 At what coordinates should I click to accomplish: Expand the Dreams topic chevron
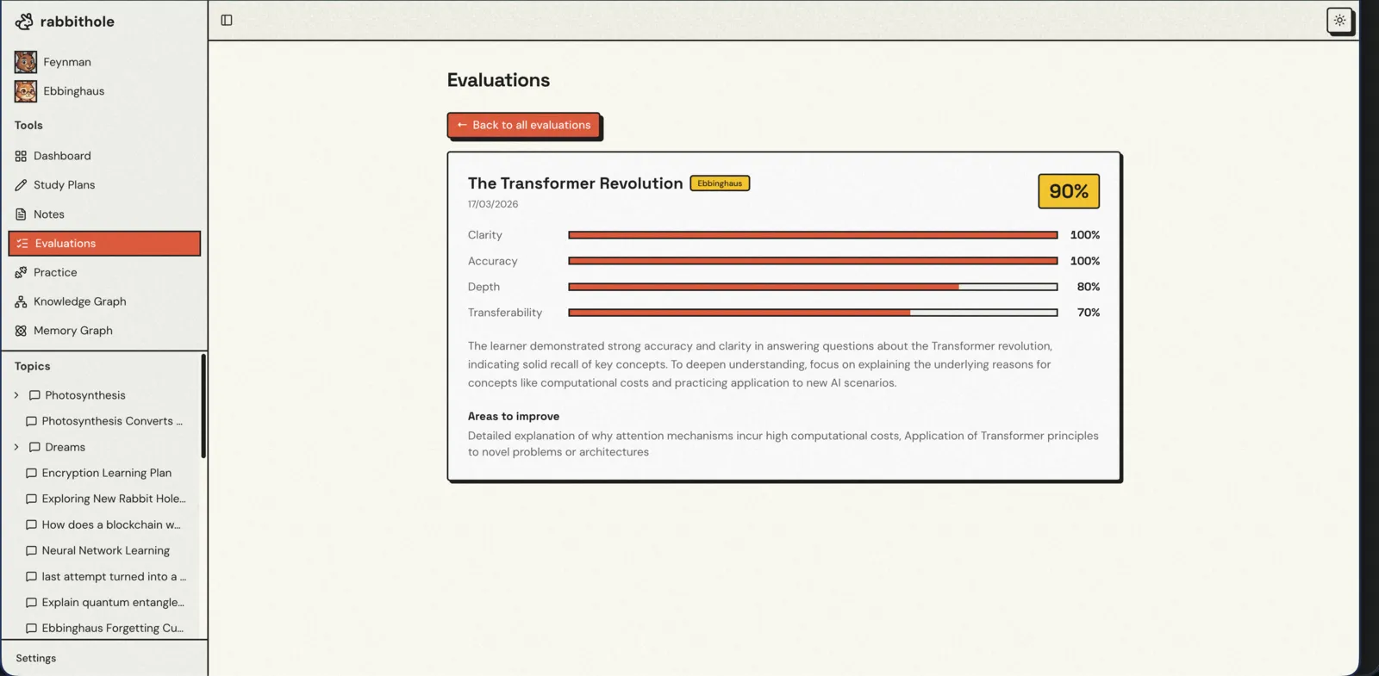[x=16, y=447]
